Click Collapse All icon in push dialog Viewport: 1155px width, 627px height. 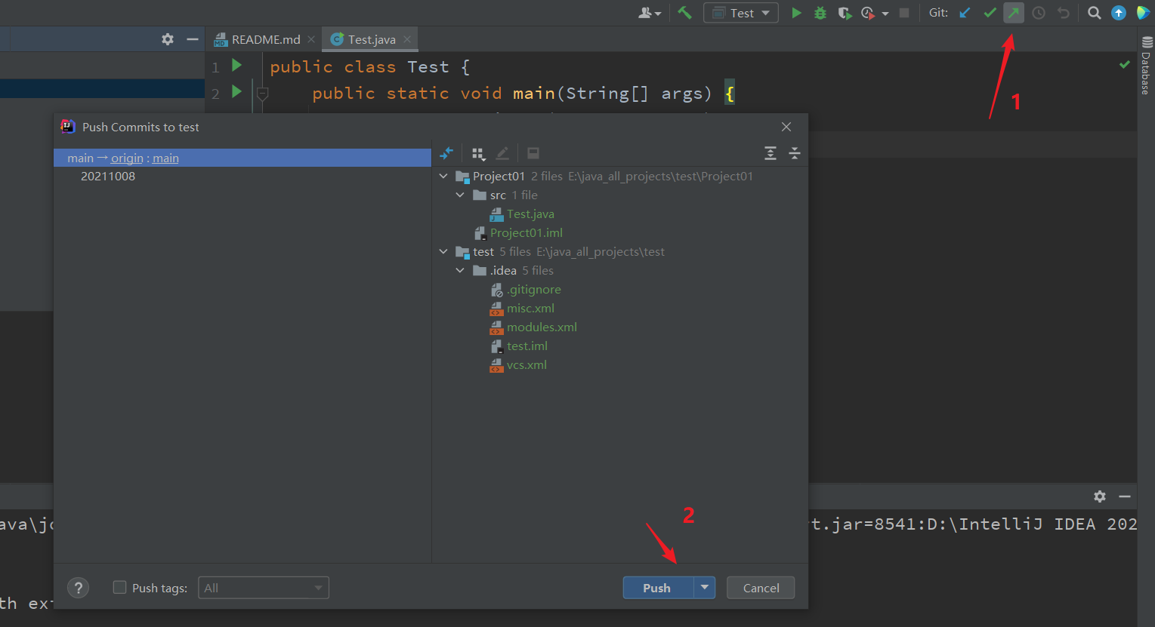pos(795,153)
